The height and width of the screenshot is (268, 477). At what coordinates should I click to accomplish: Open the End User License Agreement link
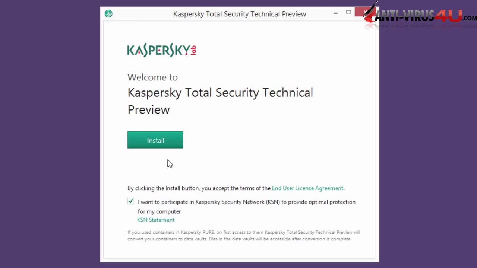click(307, 188)
